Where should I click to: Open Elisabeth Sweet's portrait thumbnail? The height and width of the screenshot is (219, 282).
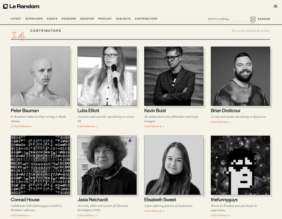(x=174, y=165)
